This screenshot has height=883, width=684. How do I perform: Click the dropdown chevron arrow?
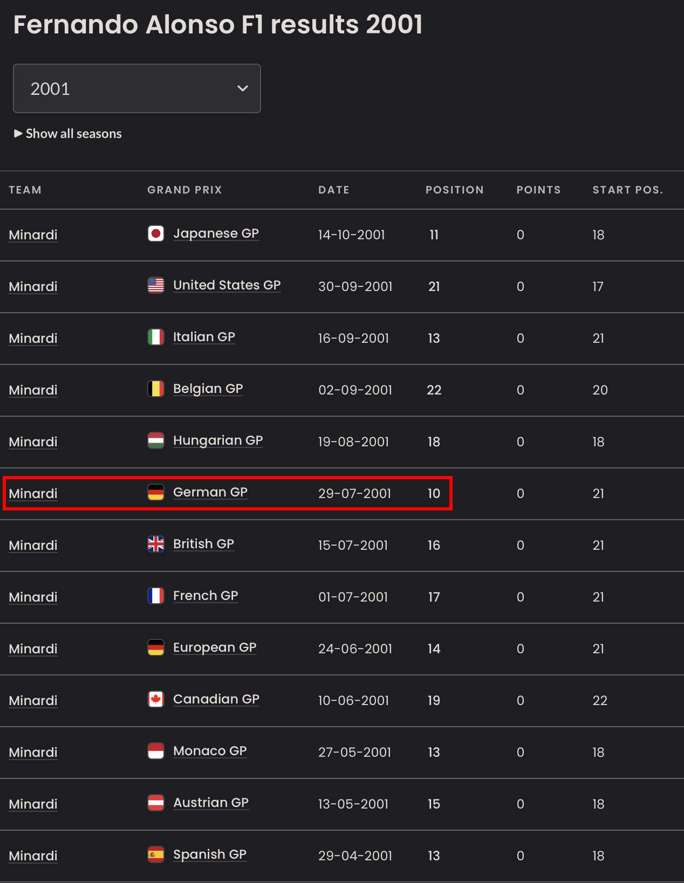pos(243,88)
